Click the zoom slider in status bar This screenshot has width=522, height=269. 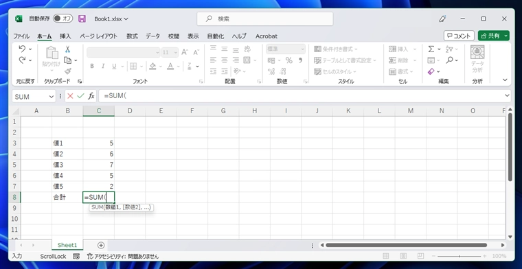pyautogui.click(x=459, y=256)
